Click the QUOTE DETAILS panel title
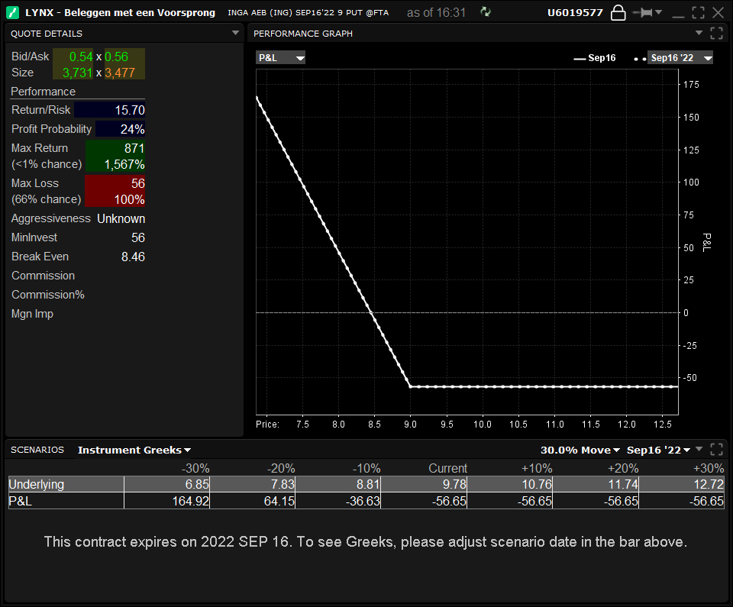 (47, 34)
